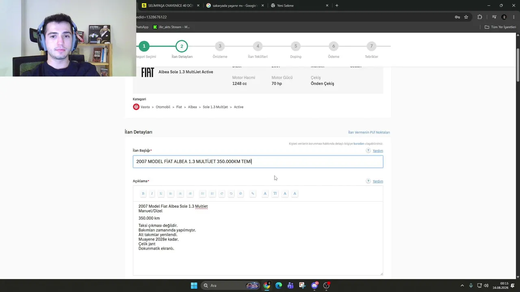
Task: Open Microsoft Edge from the taskbar
Action: point(278,286)
